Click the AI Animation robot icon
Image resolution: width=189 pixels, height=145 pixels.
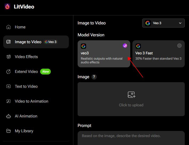(x=9, y=116)
